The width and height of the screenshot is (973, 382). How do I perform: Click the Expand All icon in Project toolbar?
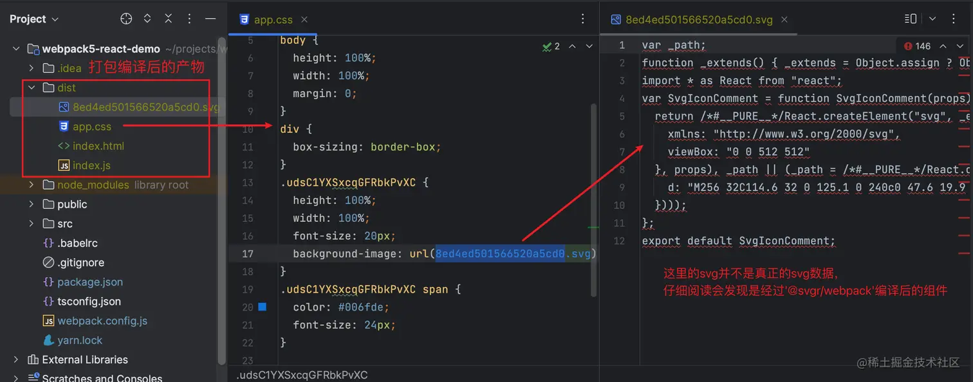coord(147,19)
